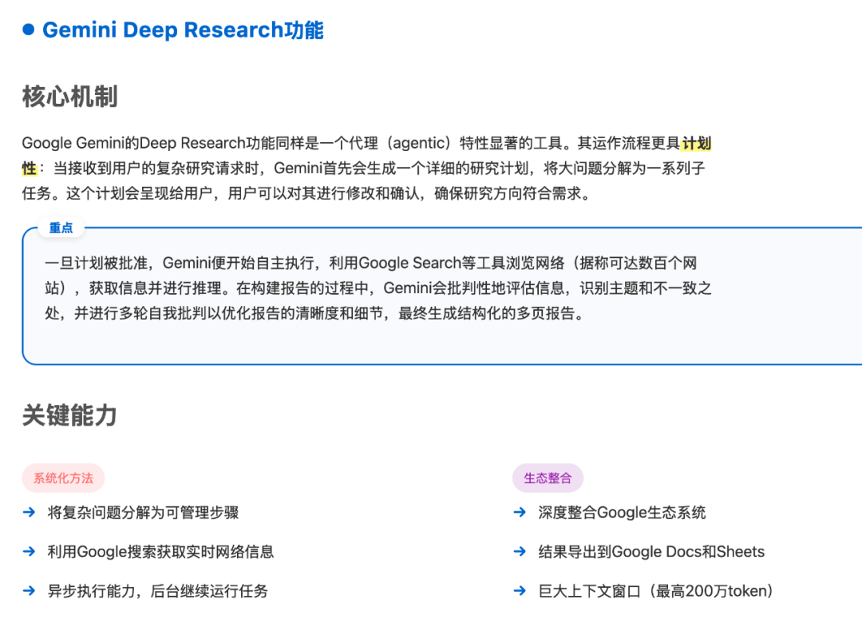This screenshot has width=862, height=639.
Task: Click arrow icon beside 结果导出到Google Docs和Sheets
Action: point(520,551)
